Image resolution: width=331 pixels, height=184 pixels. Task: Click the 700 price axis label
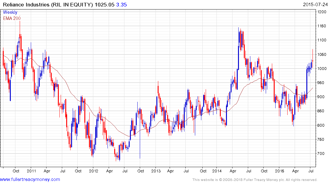tap(321, 154)
